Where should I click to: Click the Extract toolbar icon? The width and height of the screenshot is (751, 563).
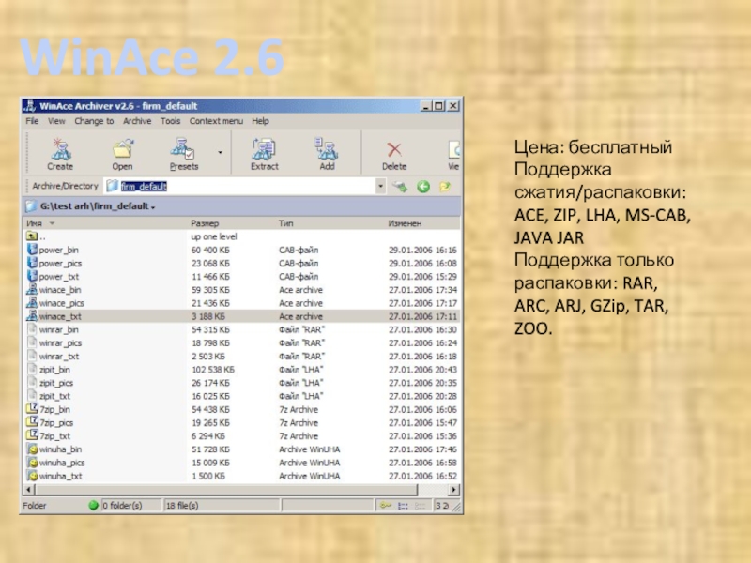265,154
